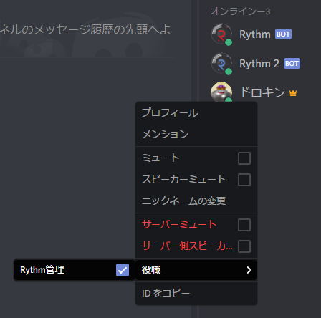Toggle the スピーカーミュート checkbox
The width and height of the screenshot is (321, 318).
pos(244,180)
